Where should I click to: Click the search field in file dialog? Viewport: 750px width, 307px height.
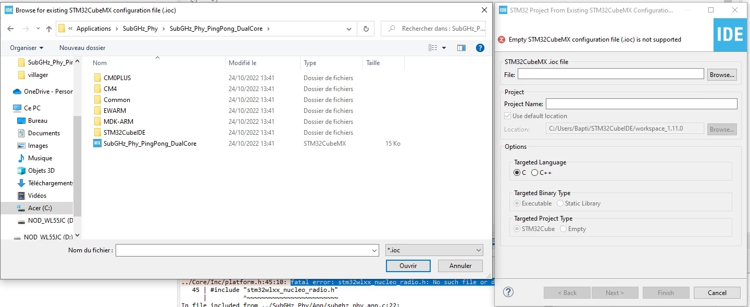pyautogui.click(x=433, y=29)
